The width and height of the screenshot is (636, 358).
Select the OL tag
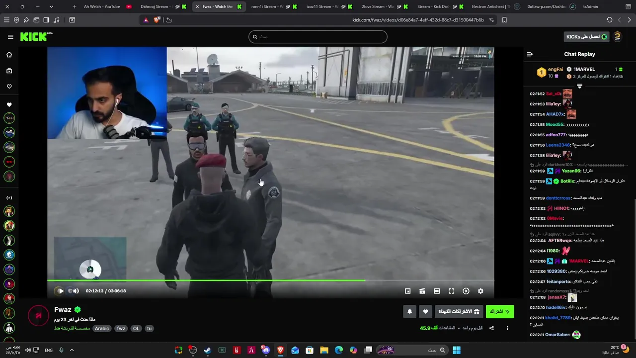point(136,328)
